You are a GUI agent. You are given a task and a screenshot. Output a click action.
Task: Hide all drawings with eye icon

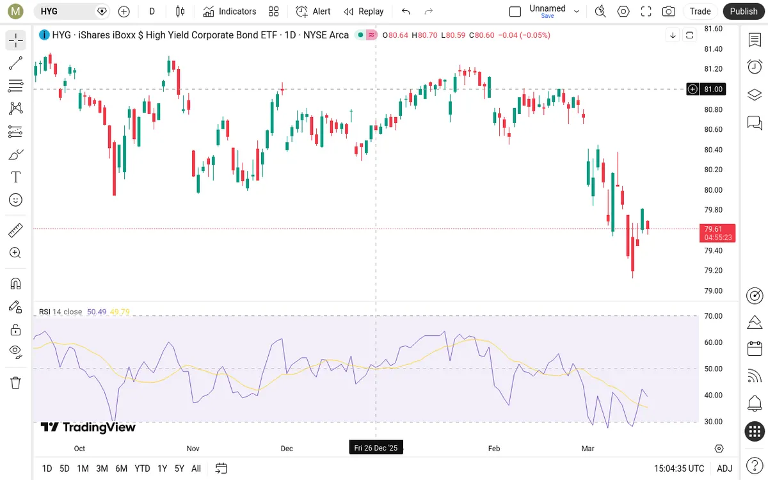[x=16, y=352]
